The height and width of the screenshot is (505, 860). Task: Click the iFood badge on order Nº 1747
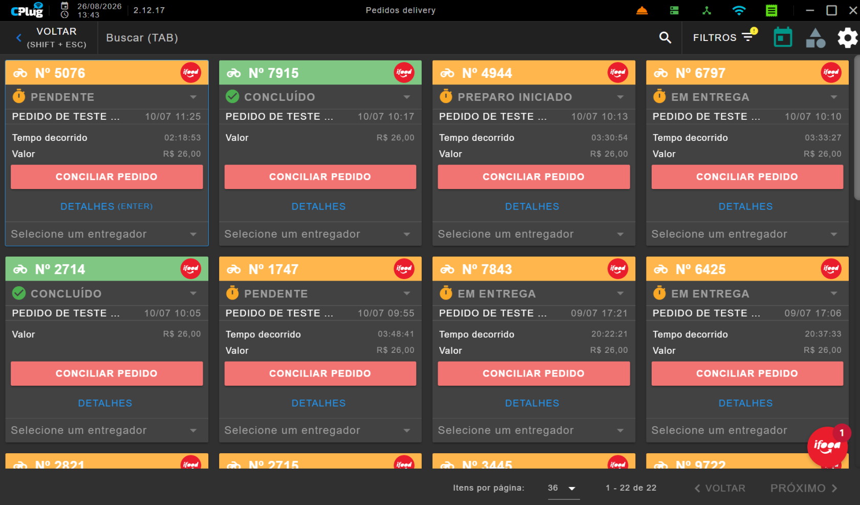404,269
